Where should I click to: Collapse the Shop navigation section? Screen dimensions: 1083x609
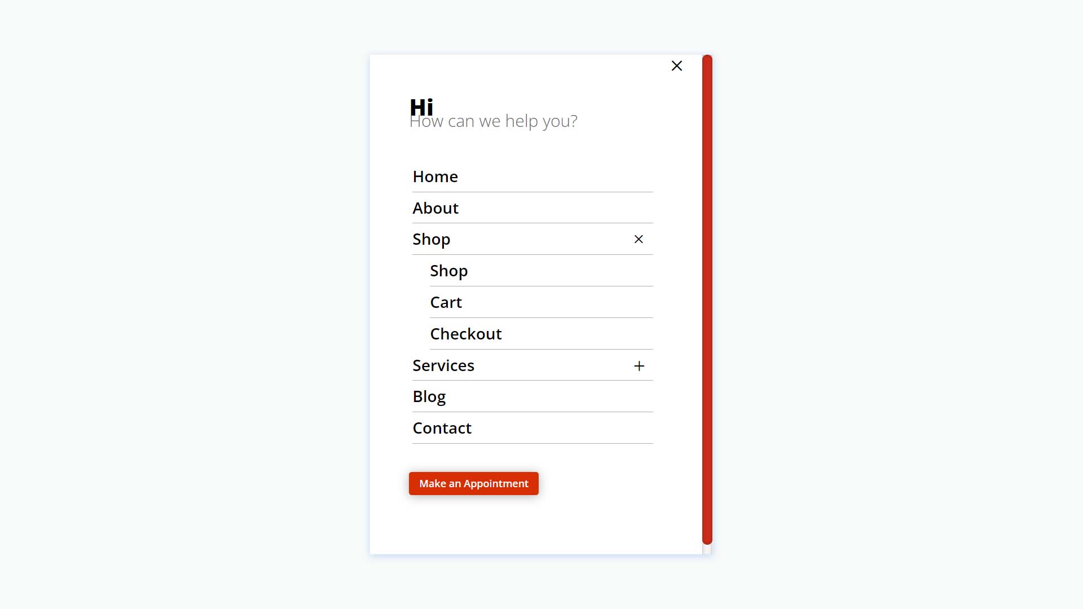click(x=638, y=239)
